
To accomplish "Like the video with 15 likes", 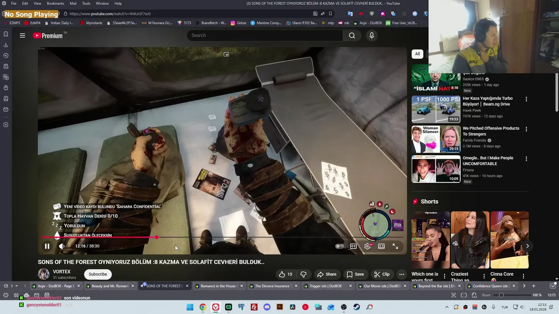I will tap(286, 274).
